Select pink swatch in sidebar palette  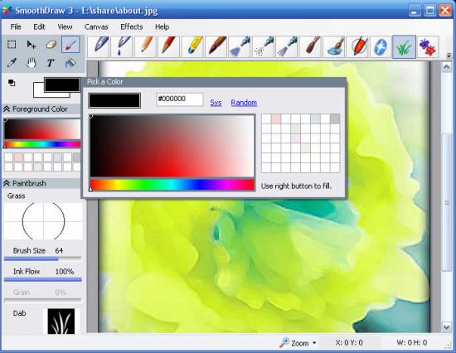(x=18, y=157)
